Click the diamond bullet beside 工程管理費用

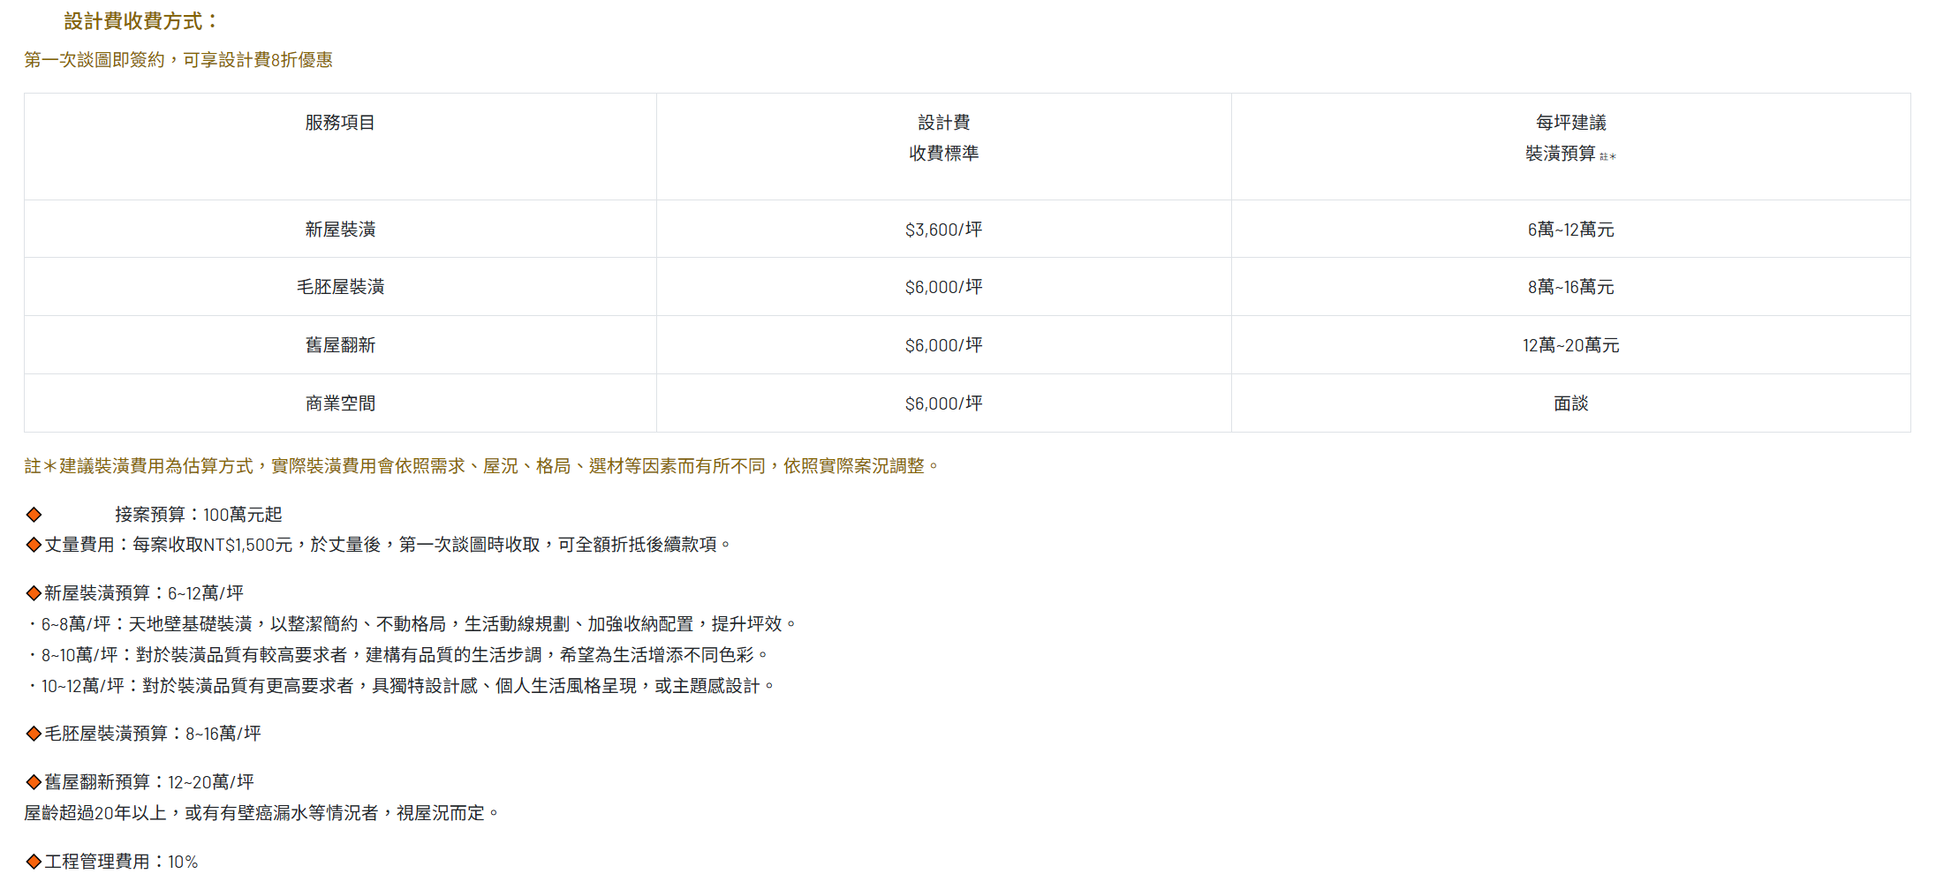click(34, 862)
